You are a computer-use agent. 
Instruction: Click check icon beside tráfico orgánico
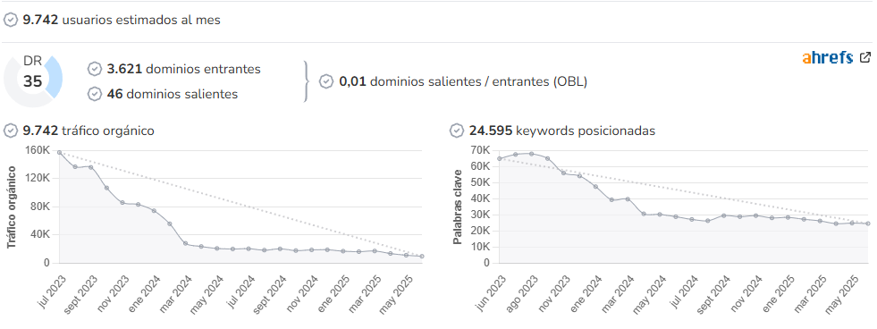[x=11, y=131]
